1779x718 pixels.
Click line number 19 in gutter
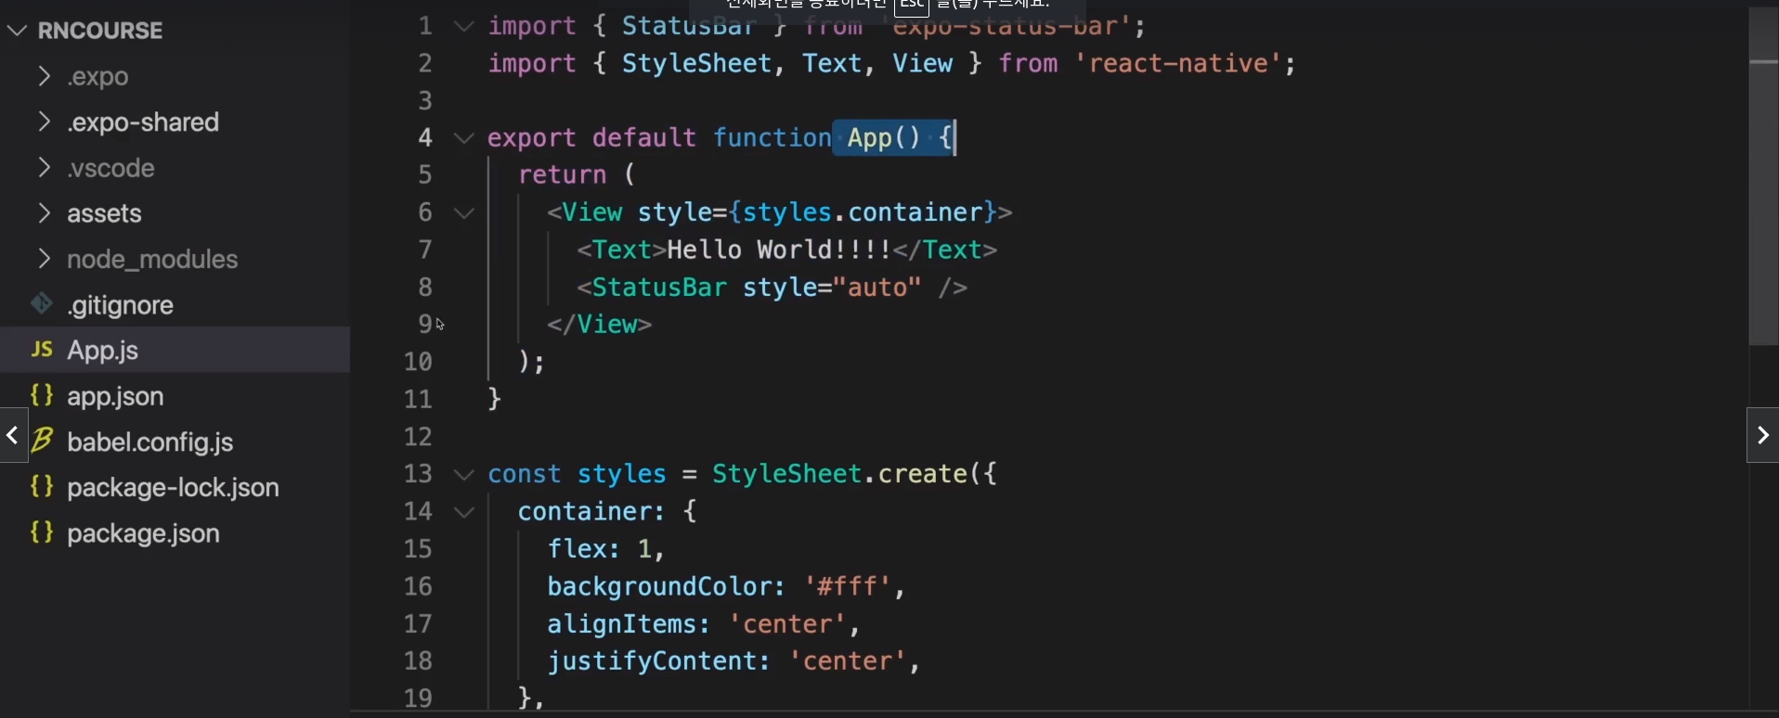(418, 699)
